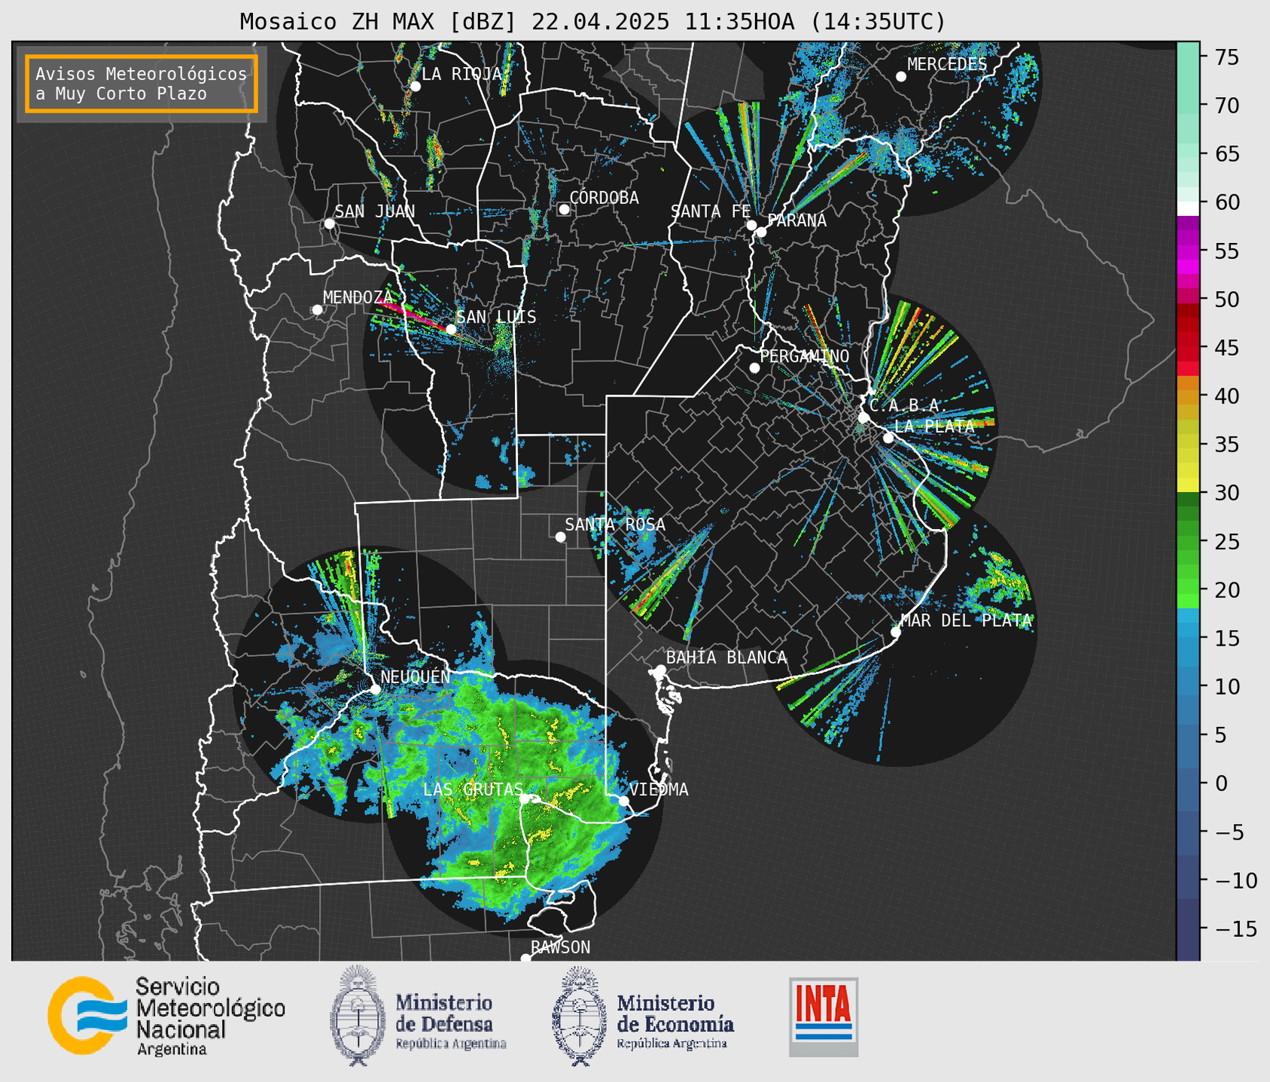The width and height of the screenshot is (1270, 1082).
Task: Select the VIEDMA city marker
Action: click(623, 801)
